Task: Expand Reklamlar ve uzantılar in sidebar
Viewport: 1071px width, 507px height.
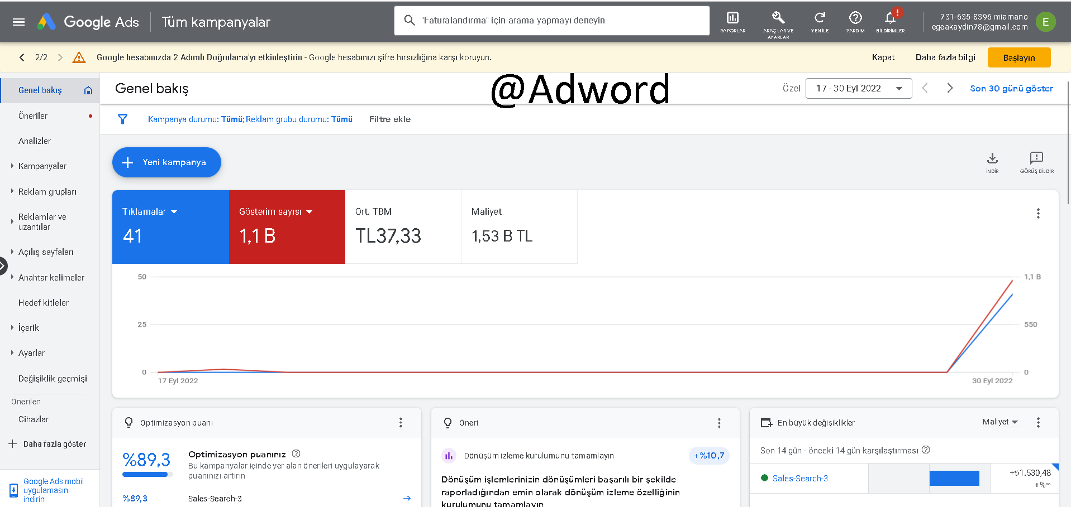Action: click(12, 222)
